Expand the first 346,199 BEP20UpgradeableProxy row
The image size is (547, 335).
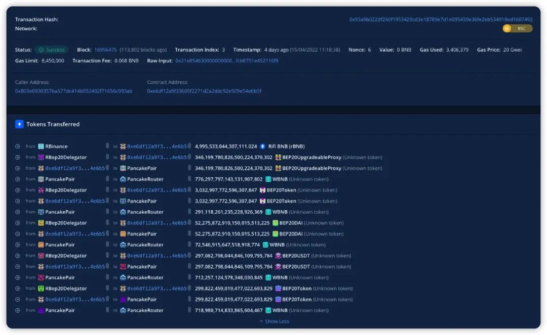17,157
